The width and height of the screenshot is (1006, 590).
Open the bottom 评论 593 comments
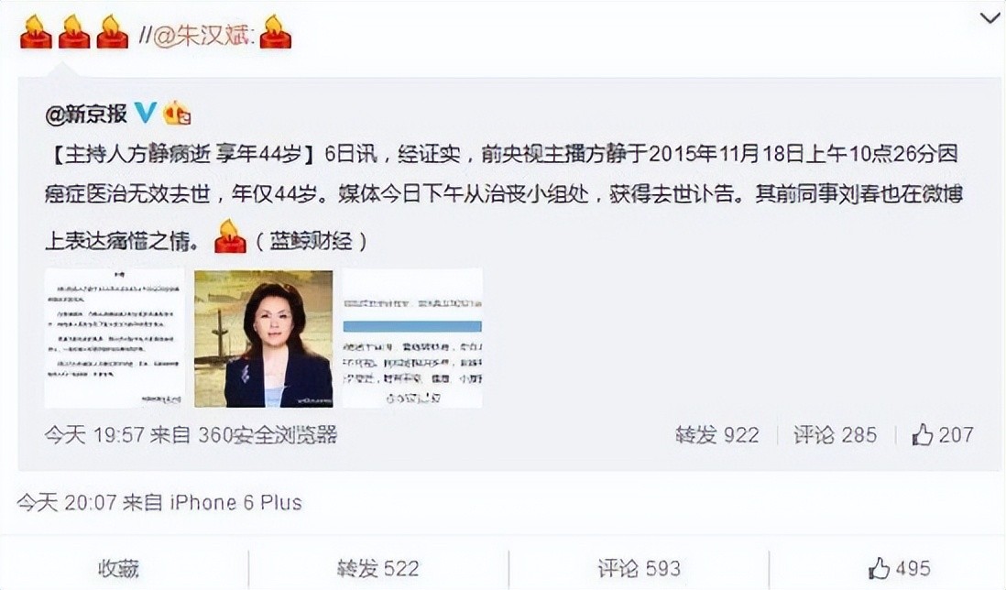point(639,568)
